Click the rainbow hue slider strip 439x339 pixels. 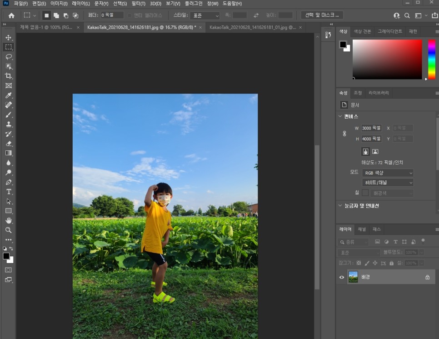pos(431,60)
